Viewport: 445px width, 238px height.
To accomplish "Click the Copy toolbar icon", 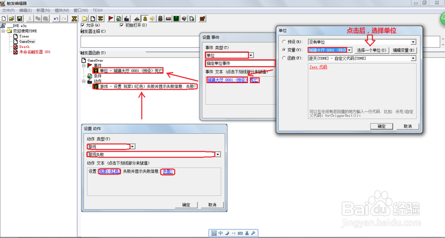I will (x=37, y=19).
